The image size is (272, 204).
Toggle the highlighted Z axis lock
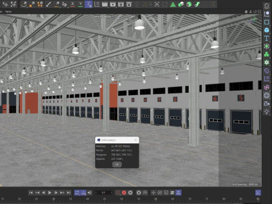click(88, 4)
